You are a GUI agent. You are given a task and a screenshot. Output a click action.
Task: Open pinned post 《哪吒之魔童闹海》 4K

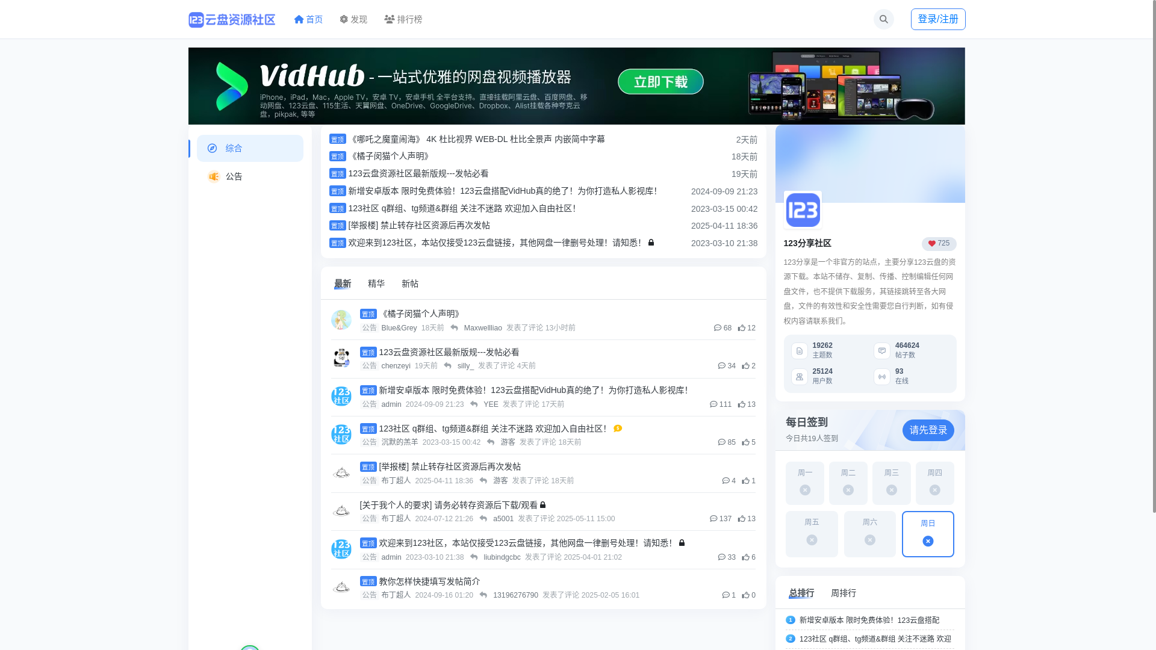point(476,139)
